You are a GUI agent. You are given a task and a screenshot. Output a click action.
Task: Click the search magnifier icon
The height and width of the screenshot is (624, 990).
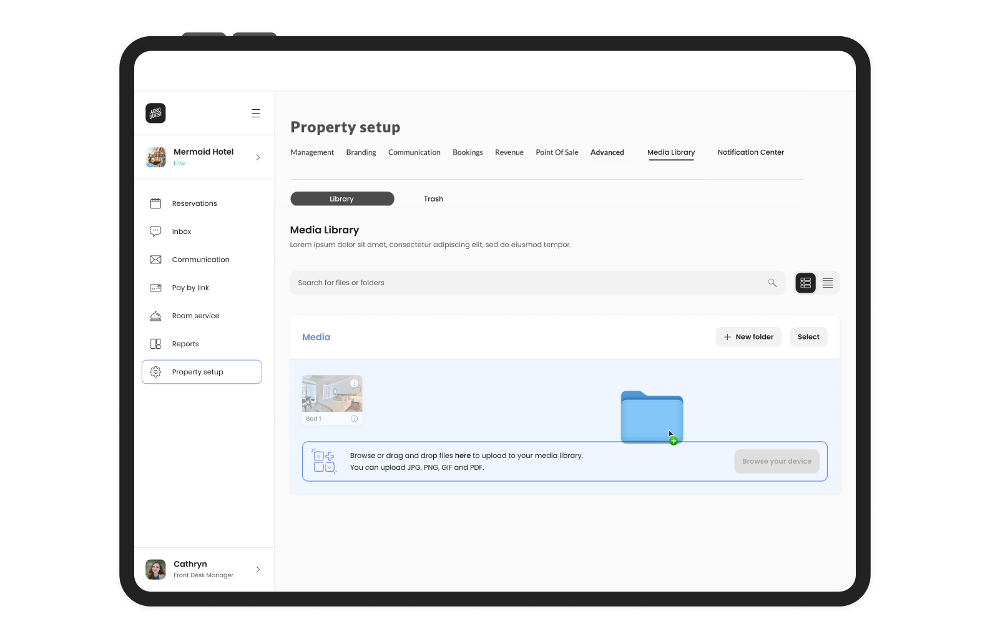(x=772, y=283)
